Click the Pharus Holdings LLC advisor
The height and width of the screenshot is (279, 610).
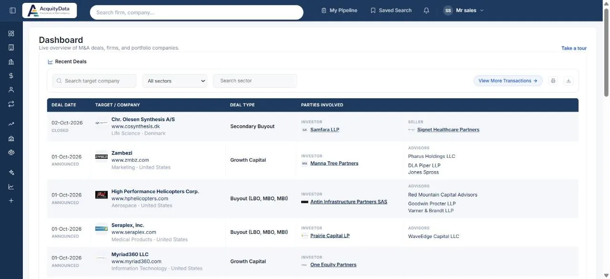click(432, 156)
